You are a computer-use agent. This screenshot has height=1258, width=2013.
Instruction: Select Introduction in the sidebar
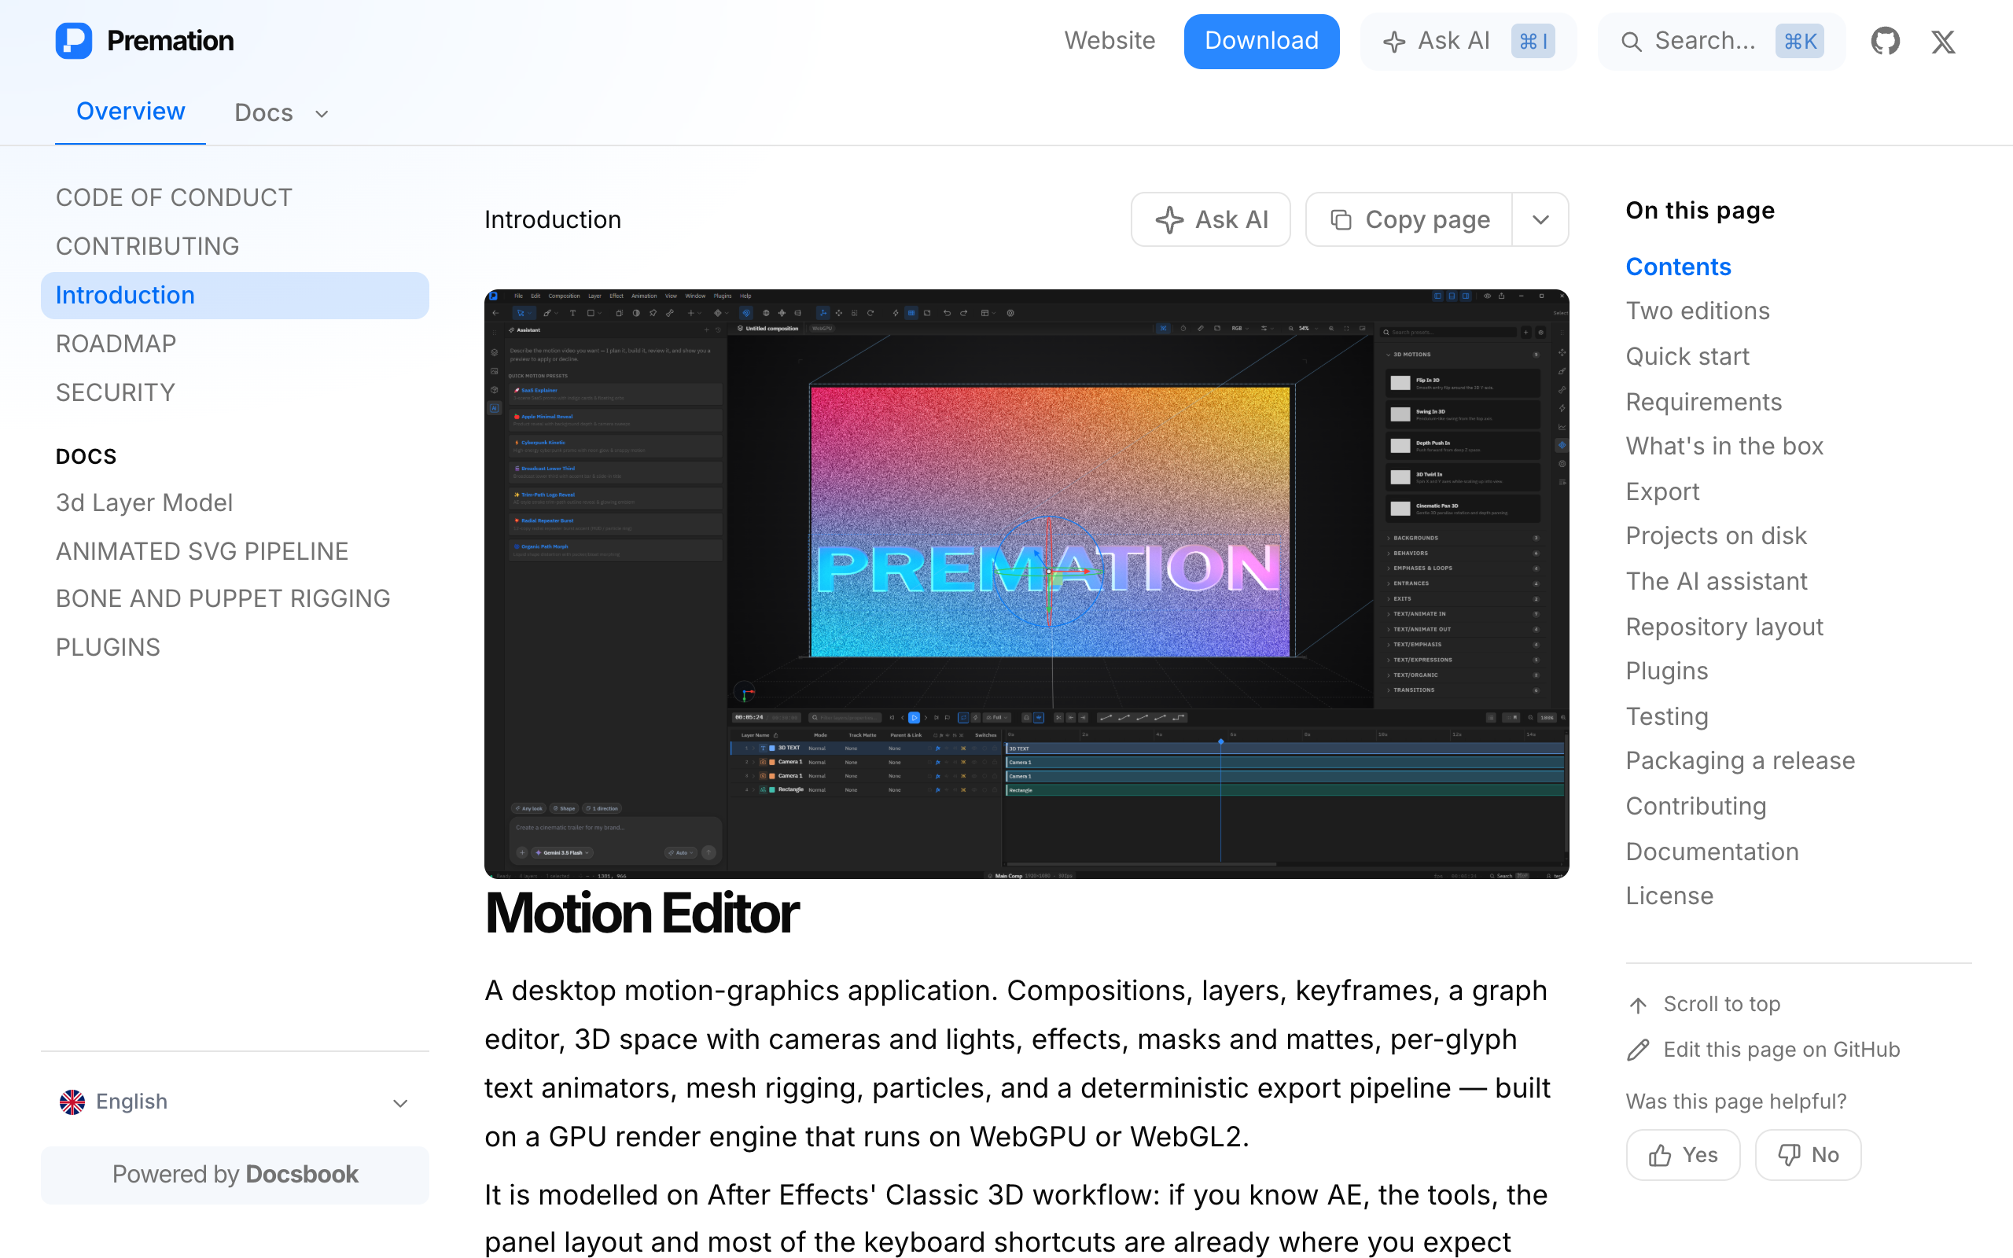235,296
